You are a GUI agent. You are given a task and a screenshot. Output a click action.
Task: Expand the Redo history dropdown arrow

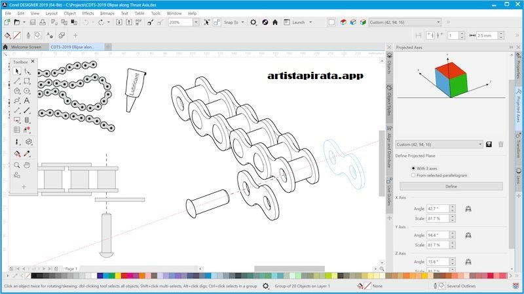coord(109,22)
